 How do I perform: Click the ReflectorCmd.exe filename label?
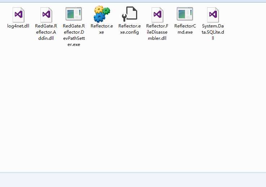tap(185, 29)
